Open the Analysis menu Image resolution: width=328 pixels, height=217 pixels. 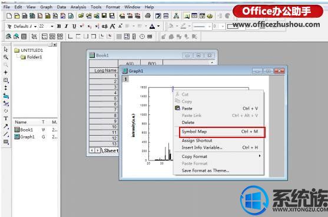78,7
